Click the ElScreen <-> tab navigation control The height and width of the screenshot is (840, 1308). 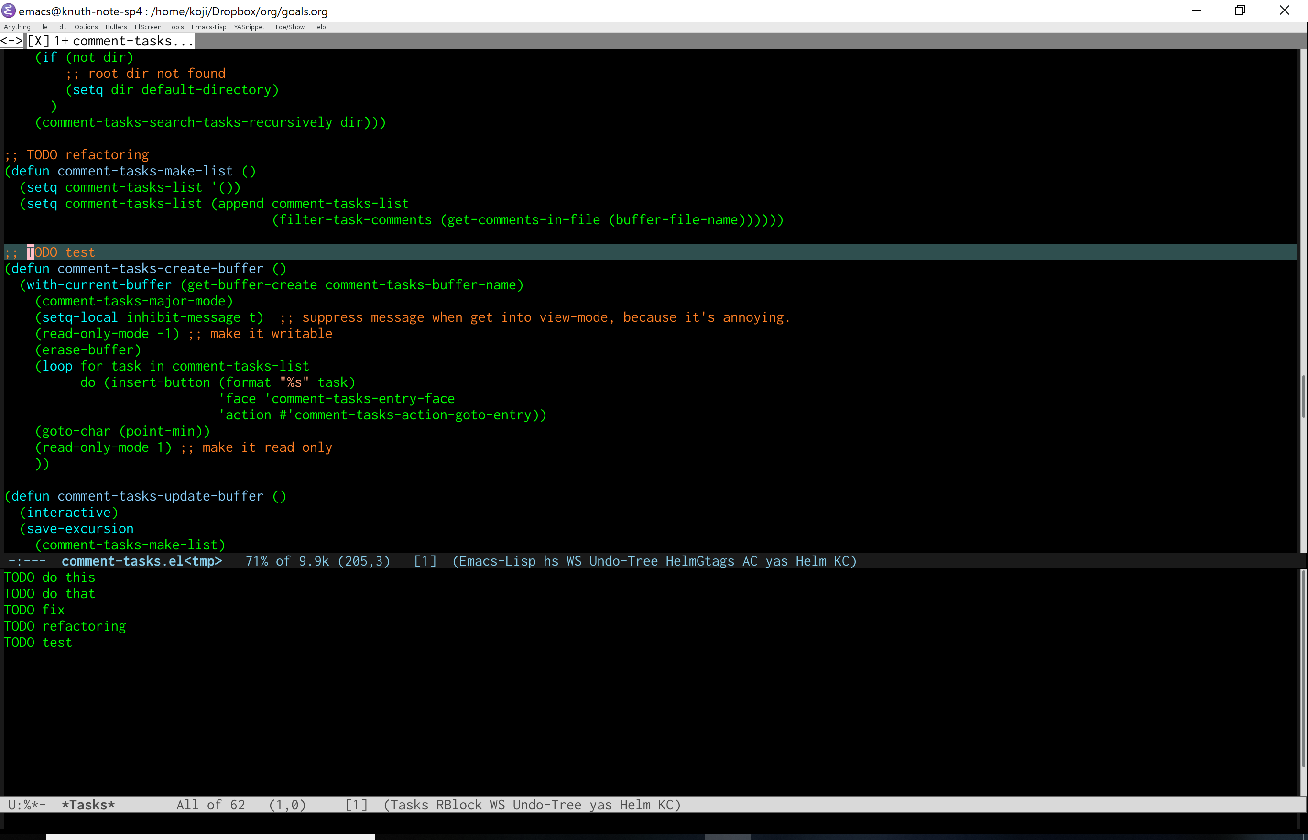(12, 41)
